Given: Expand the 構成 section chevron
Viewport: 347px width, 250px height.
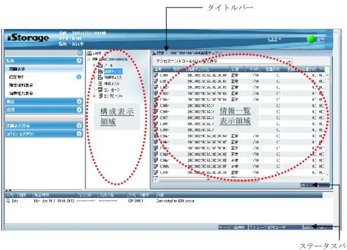Looking at the screenshot, I should 79,101.
